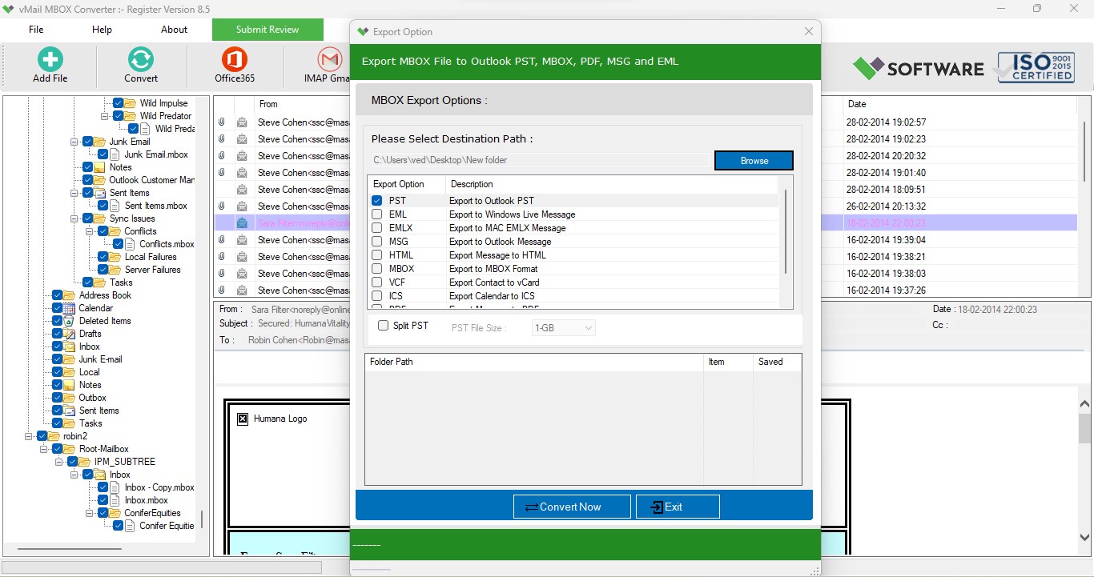This screenshot has width=1094, height=577.
Task: Click the IMAP Gmail toolbar icon
Action: point(329,59)
